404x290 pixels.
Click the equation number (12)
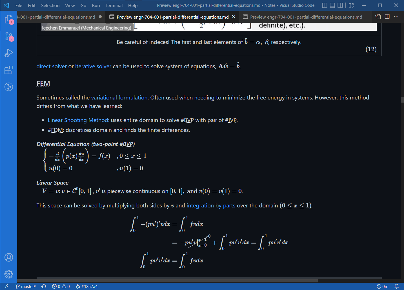point(371,49)
